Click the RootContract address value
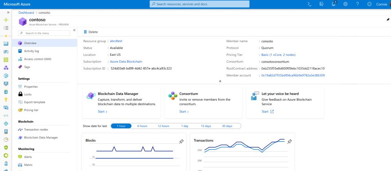Image resolution: width=391 pixels, height=171 pixels. click(293, 68)
